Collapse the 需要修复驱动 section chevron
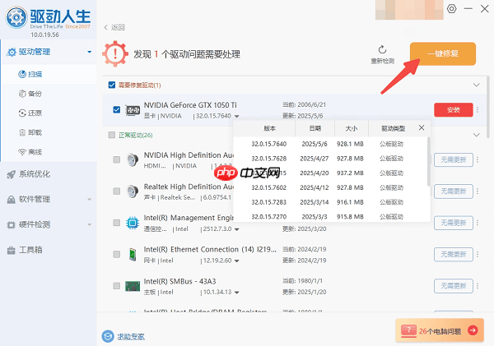 [477, 85]
